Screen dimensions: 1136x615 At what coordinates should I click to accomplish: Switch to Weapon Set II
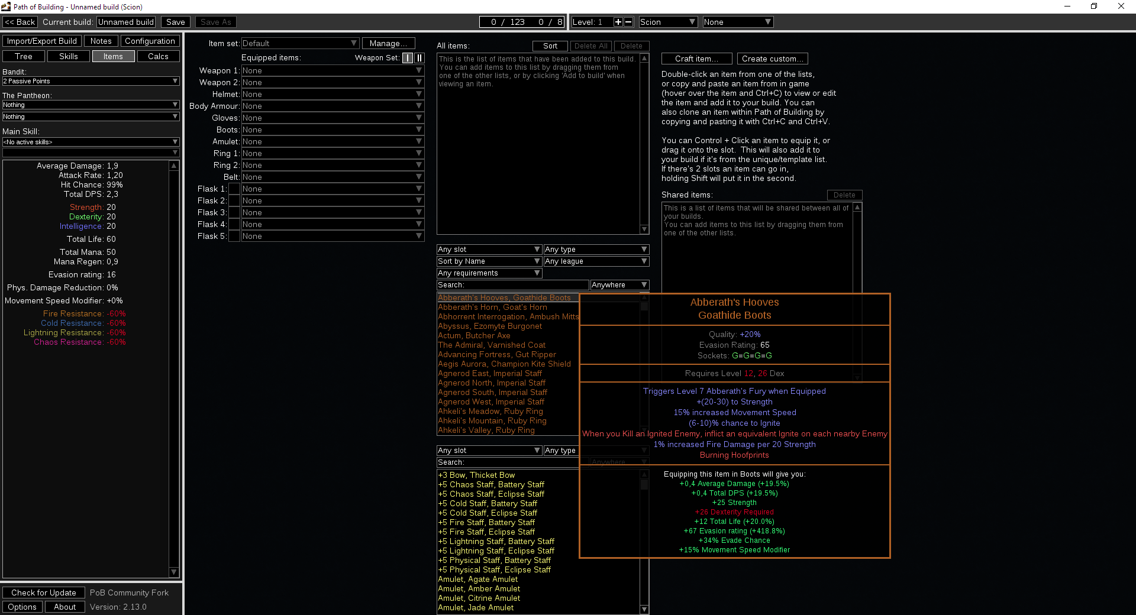419,58
